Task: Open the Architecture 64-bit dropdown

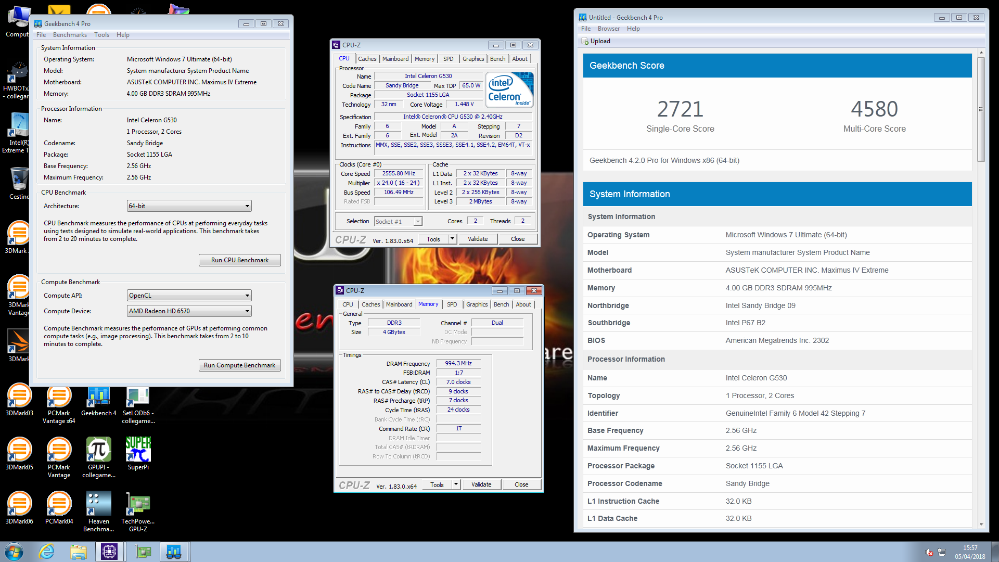Action: [x=189, y=206]
